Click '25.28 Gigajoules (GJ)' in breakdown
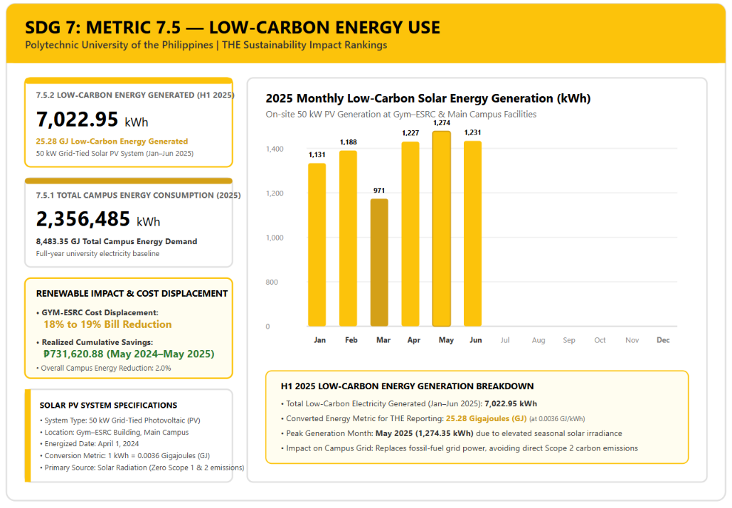Viewport: 732px width, 508px height. click(x=486, y=418)
